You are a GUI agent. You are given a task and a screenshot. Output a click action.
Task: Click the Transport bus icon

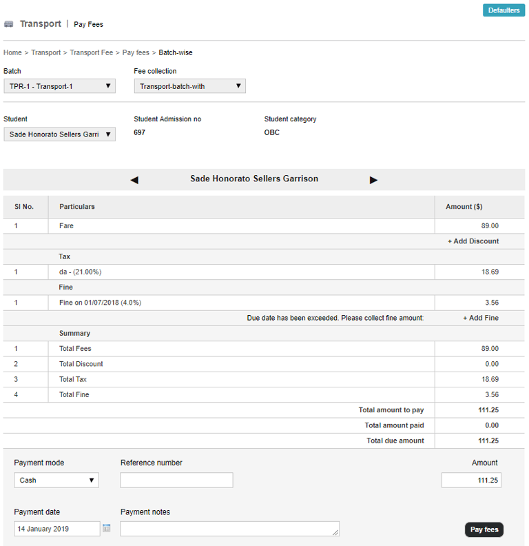[x=8, y=24]
